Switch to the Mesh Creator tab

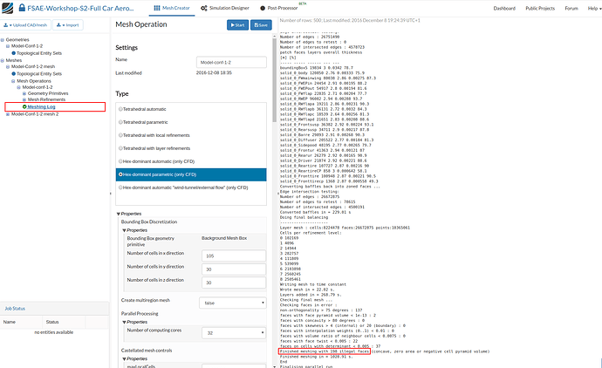pos(172,8)
